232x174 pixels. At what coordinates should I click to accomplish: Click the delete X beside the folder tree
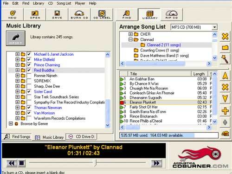click(225, 37)
